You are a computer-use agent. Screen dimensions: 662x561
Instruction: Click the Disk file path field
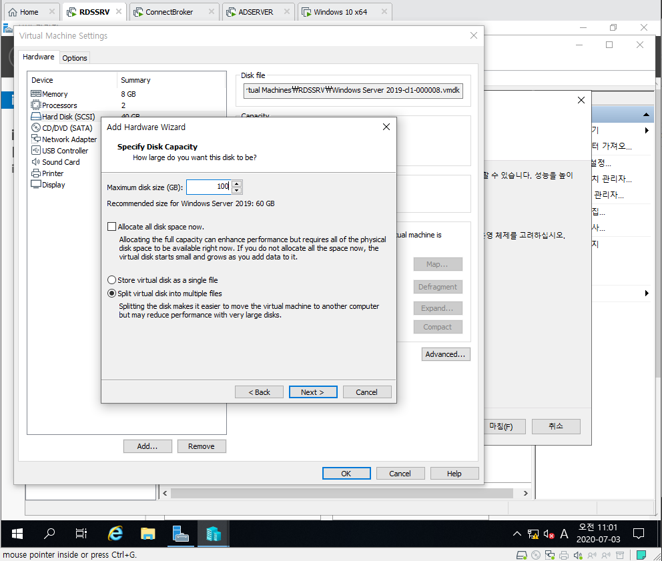[x=353, y=90]
